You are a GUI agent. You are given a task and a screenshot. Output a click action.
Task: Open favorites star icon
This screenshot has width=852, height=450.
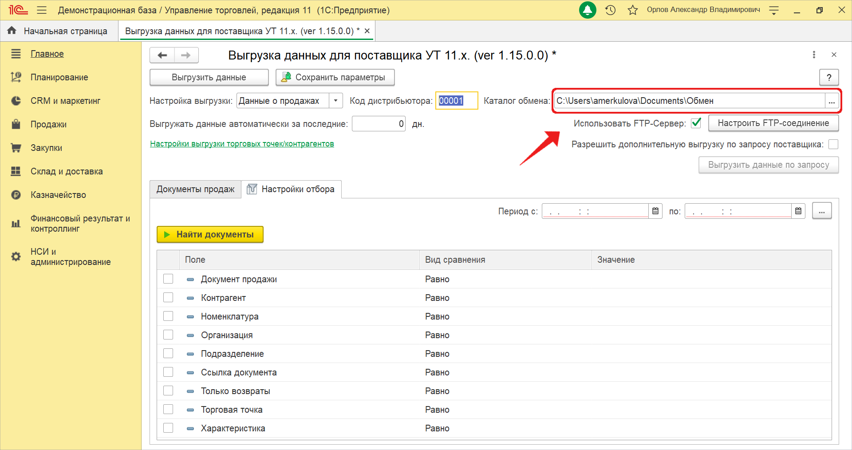pyautogui.click(x=633, y=10)
